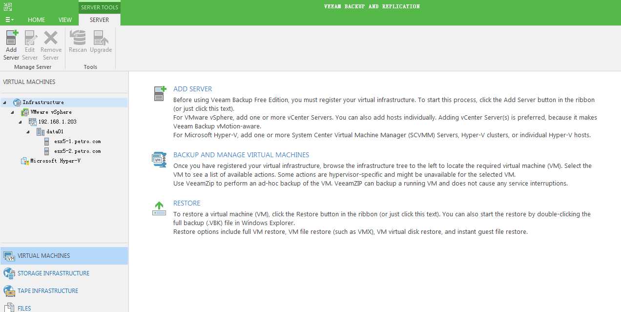Image resolution: width=621 pixels, height=312 pixels.
Task: Switch to the HOME ribbon tab
Action: point(36,20)
